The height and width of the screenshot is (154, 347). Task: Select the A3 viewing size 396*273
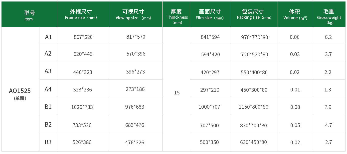click(135, 72)
